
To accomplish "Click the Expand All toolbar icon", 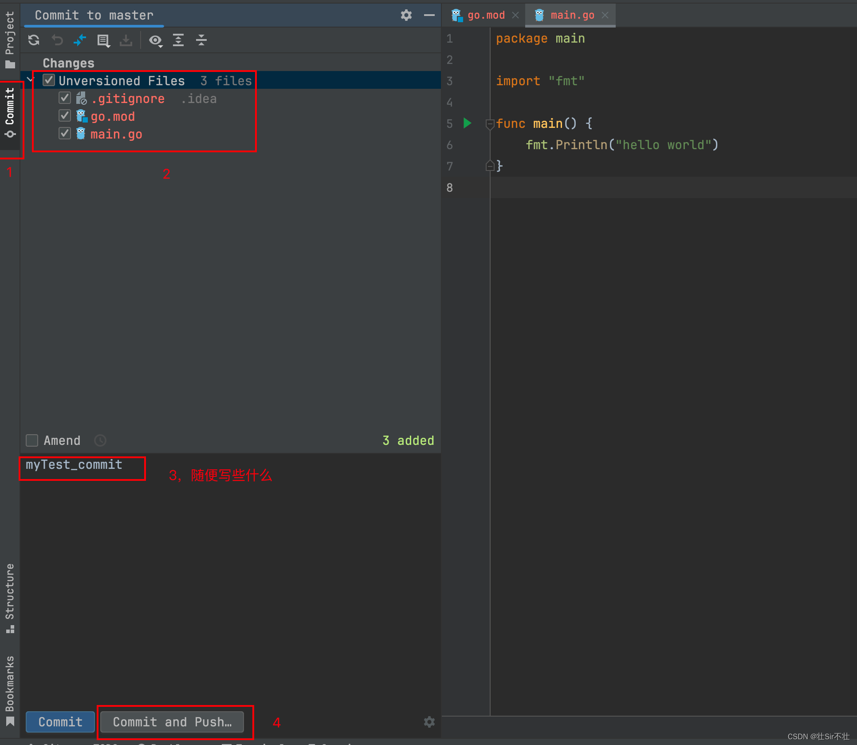I will click(x=178, y=40).
